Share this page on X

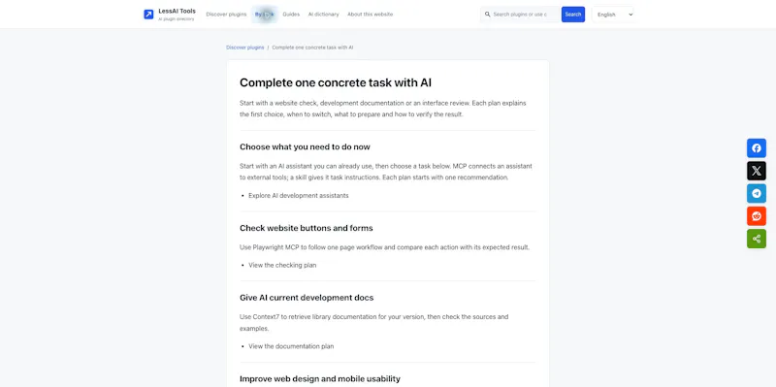757,171
